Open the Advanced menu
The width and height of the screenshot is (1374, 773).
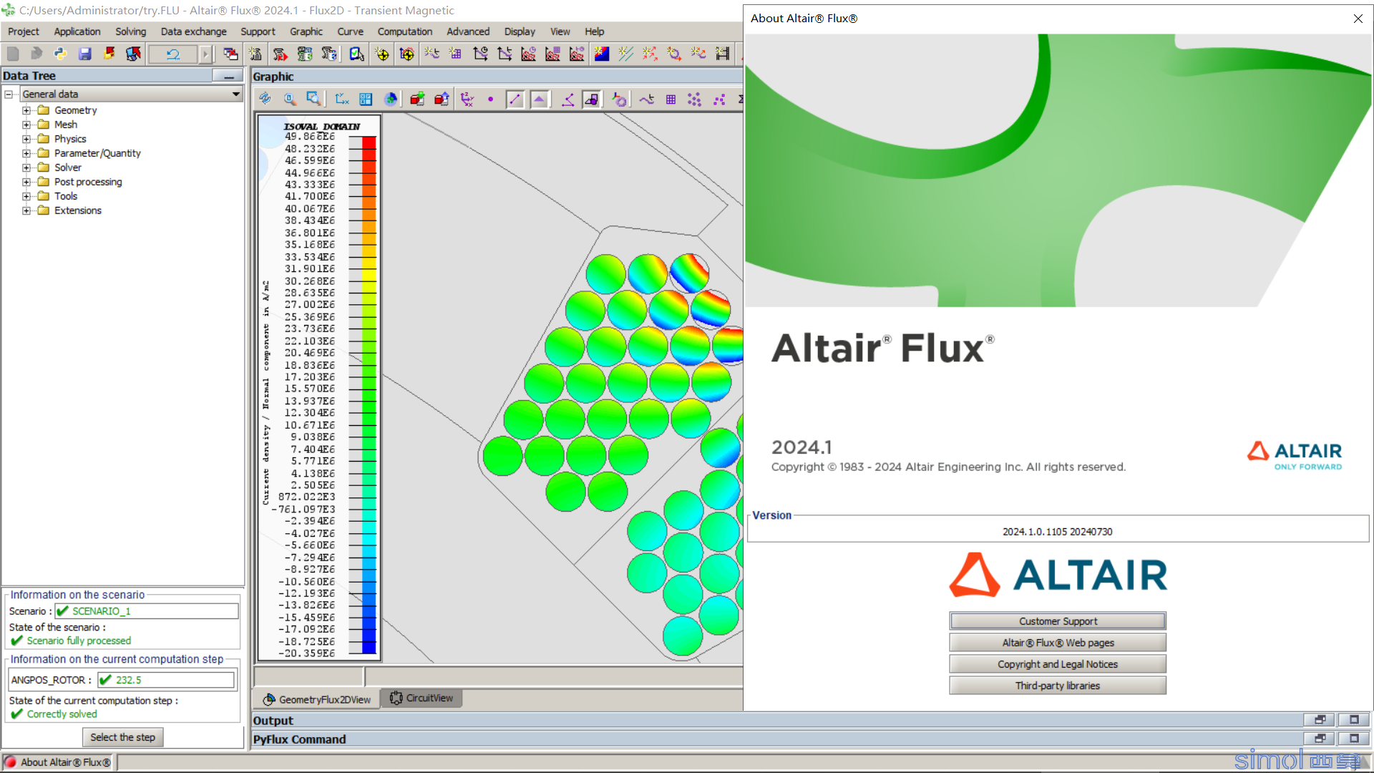468,31
